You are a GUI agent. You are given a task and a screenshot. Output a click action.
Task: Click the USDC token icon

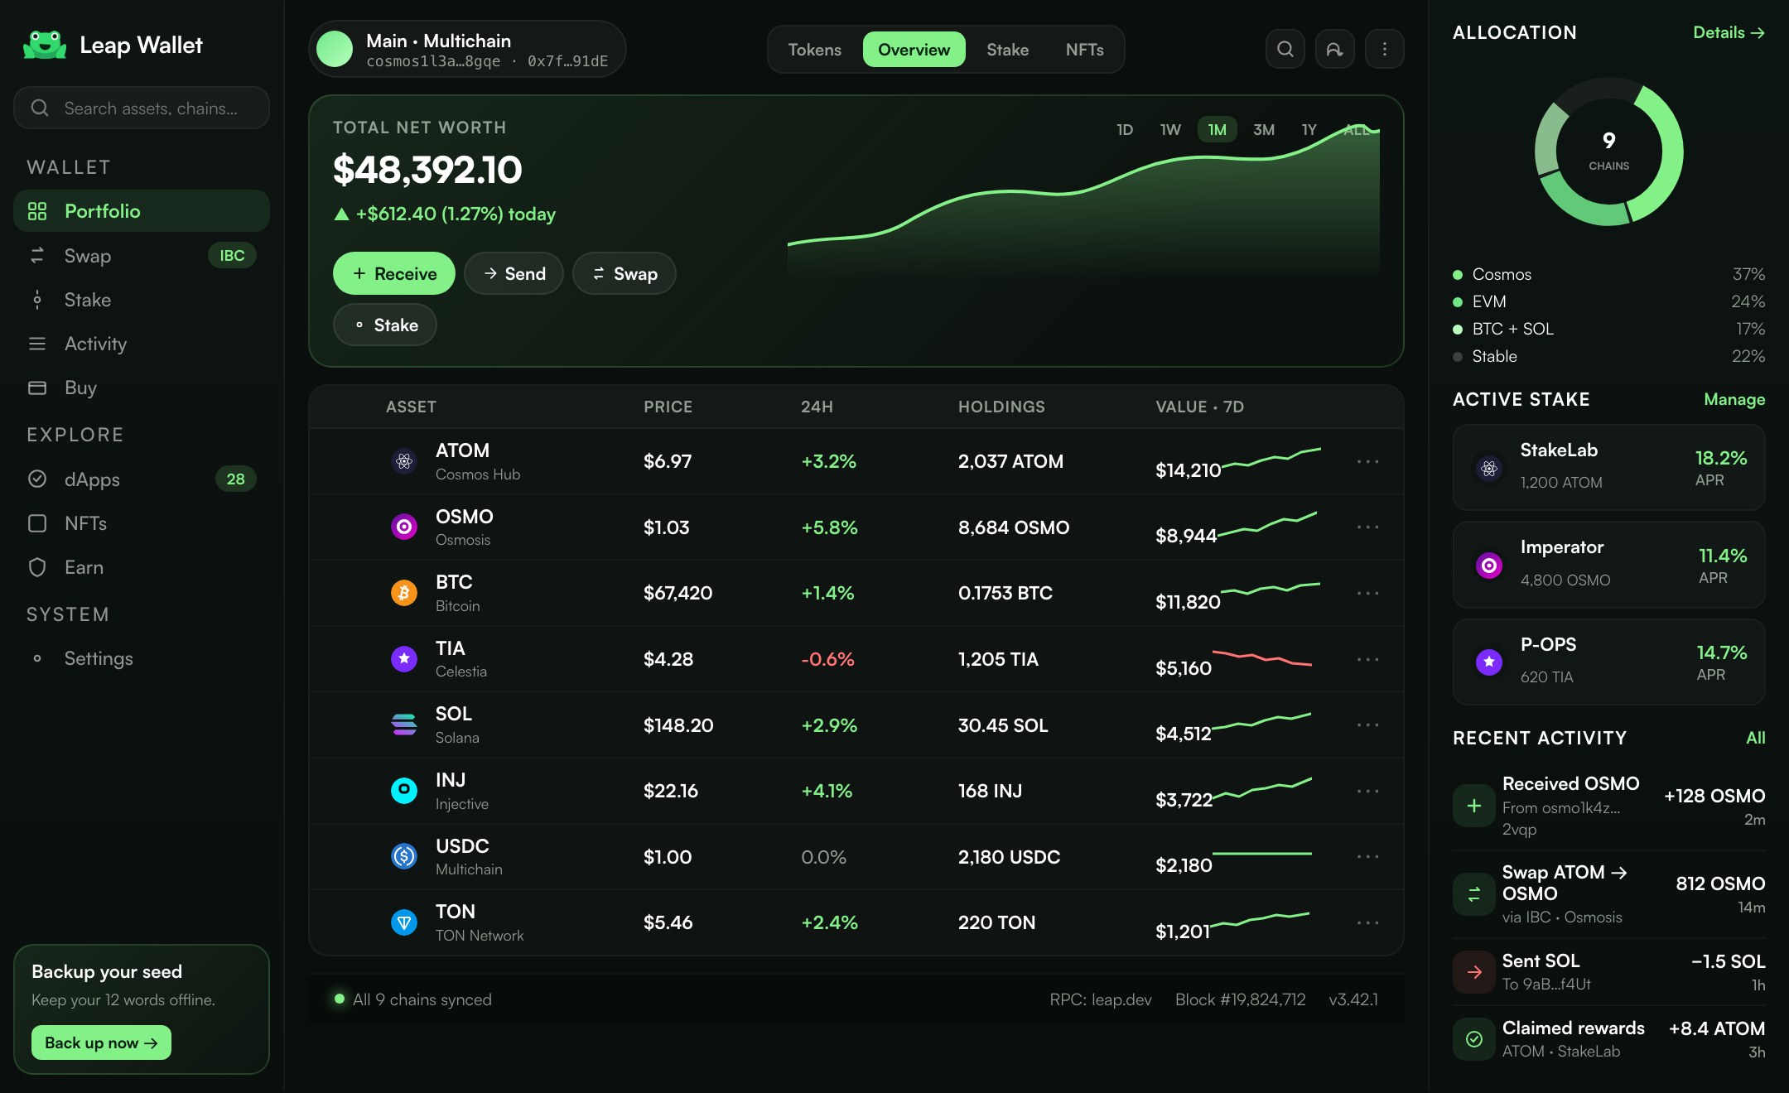(404, 856)
